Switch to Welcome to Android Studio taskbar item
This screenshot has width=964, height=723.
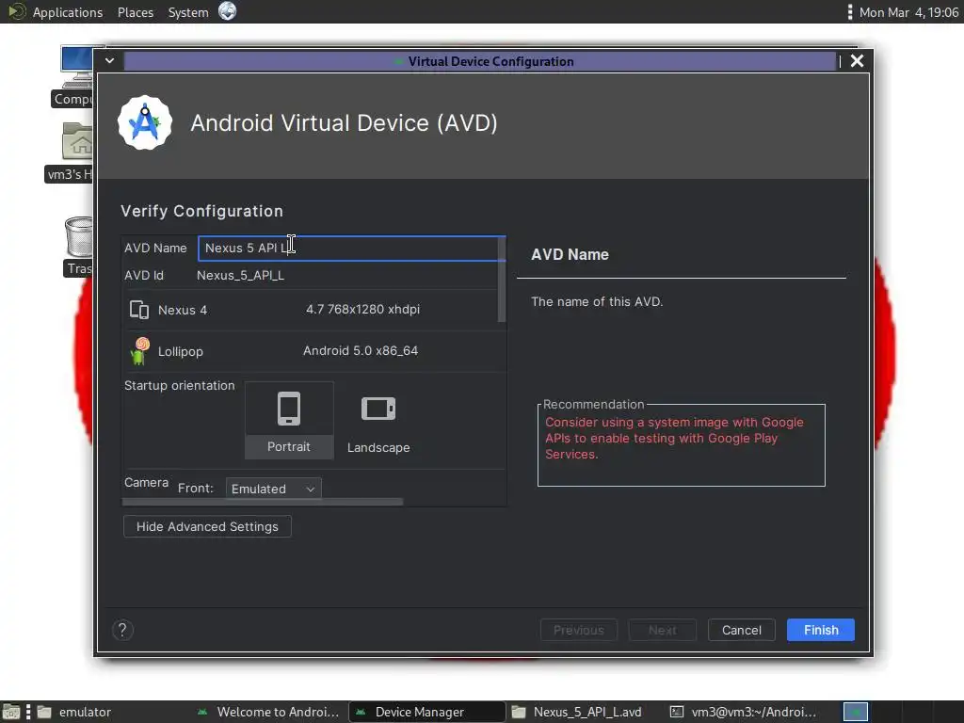click(268, 712)
